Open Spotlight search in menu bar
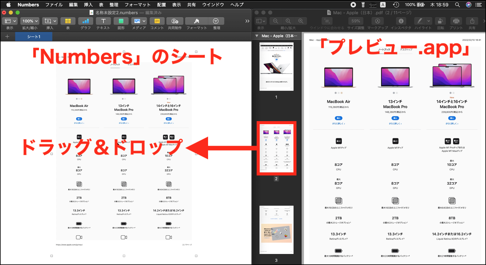 pyautogui.click(x=457, y=5)
